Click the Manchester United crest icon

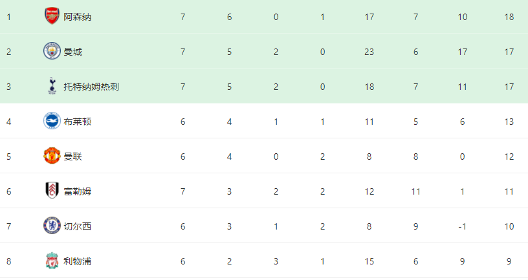tap(52, 156)
